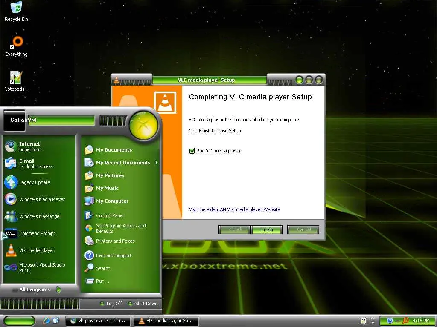Open Recycle Bin desktop icon
The height and width of the screenshot is (327, 437).
point(17,11)
